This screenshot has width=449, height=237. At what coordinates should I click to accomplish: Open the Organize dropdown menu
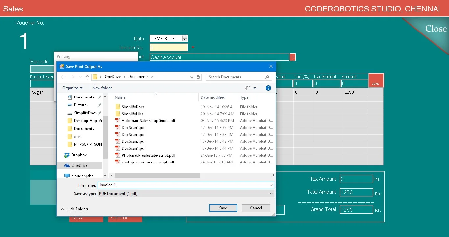[x=72, y=88]
